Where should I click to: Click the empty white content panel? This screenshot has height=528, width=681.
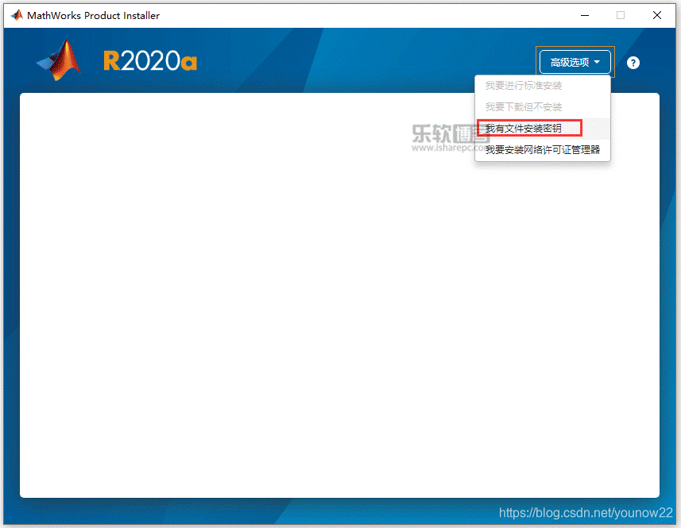click(318, 318)
